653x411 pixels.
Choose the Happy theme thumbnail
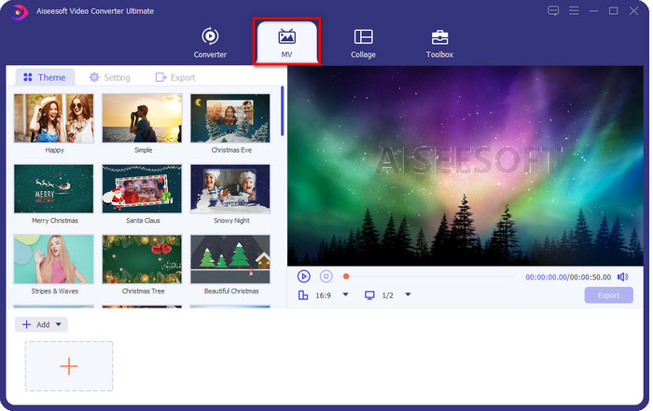pyautogui.click(x=54, y=118)
